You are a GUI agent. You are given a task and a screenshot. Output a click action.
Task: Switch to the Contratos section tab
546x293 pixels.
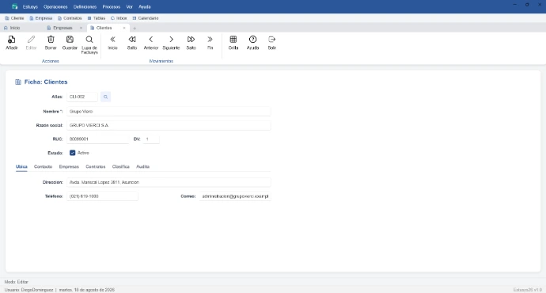(96, 167)
